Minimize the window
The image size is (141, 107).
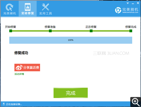coord(133,3)
